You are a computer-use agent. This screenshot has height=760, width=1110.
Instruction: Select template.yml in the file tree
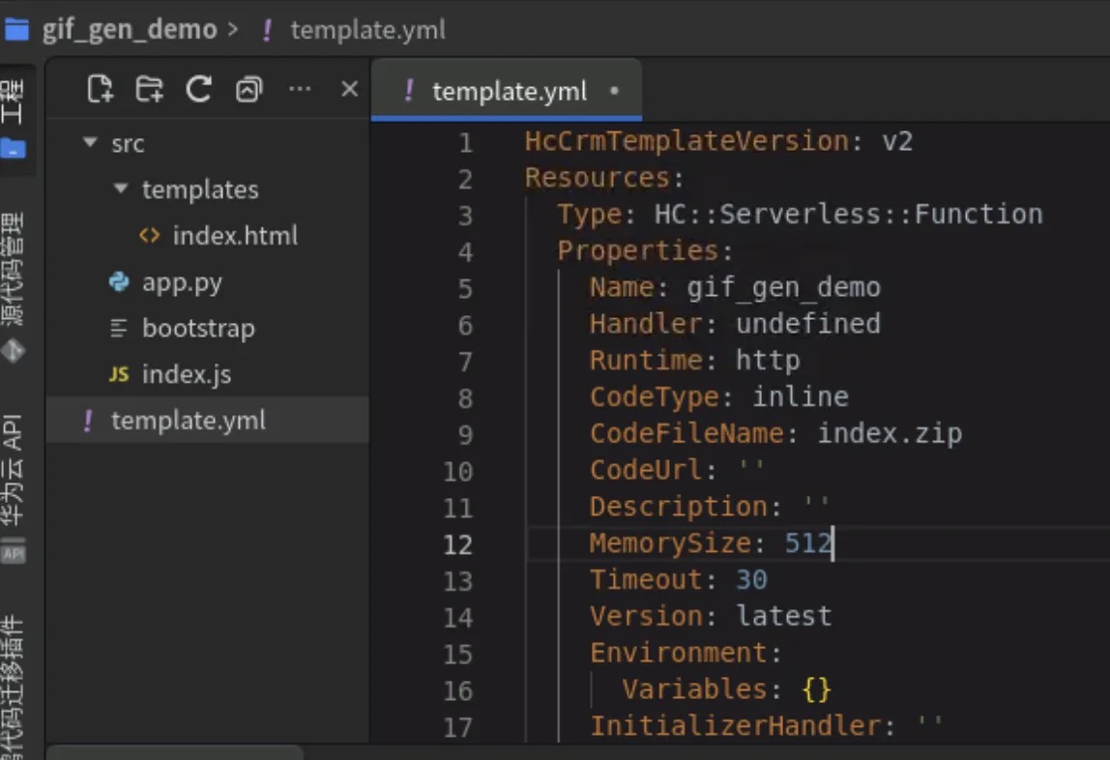tap(189, 421)
